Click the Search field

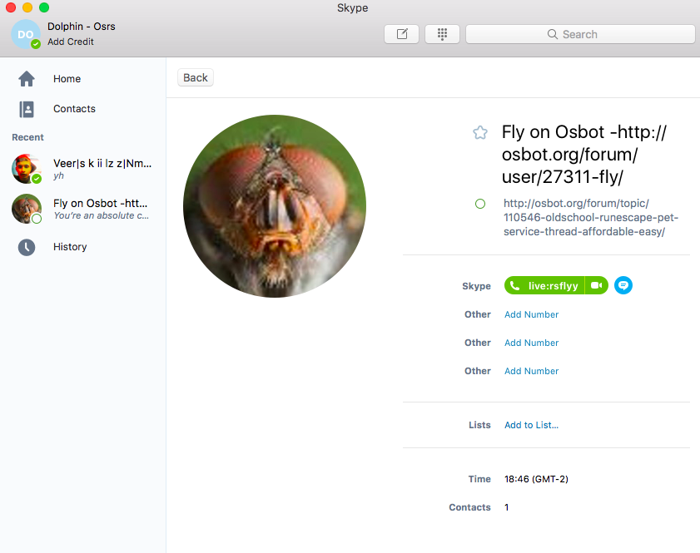580,34
